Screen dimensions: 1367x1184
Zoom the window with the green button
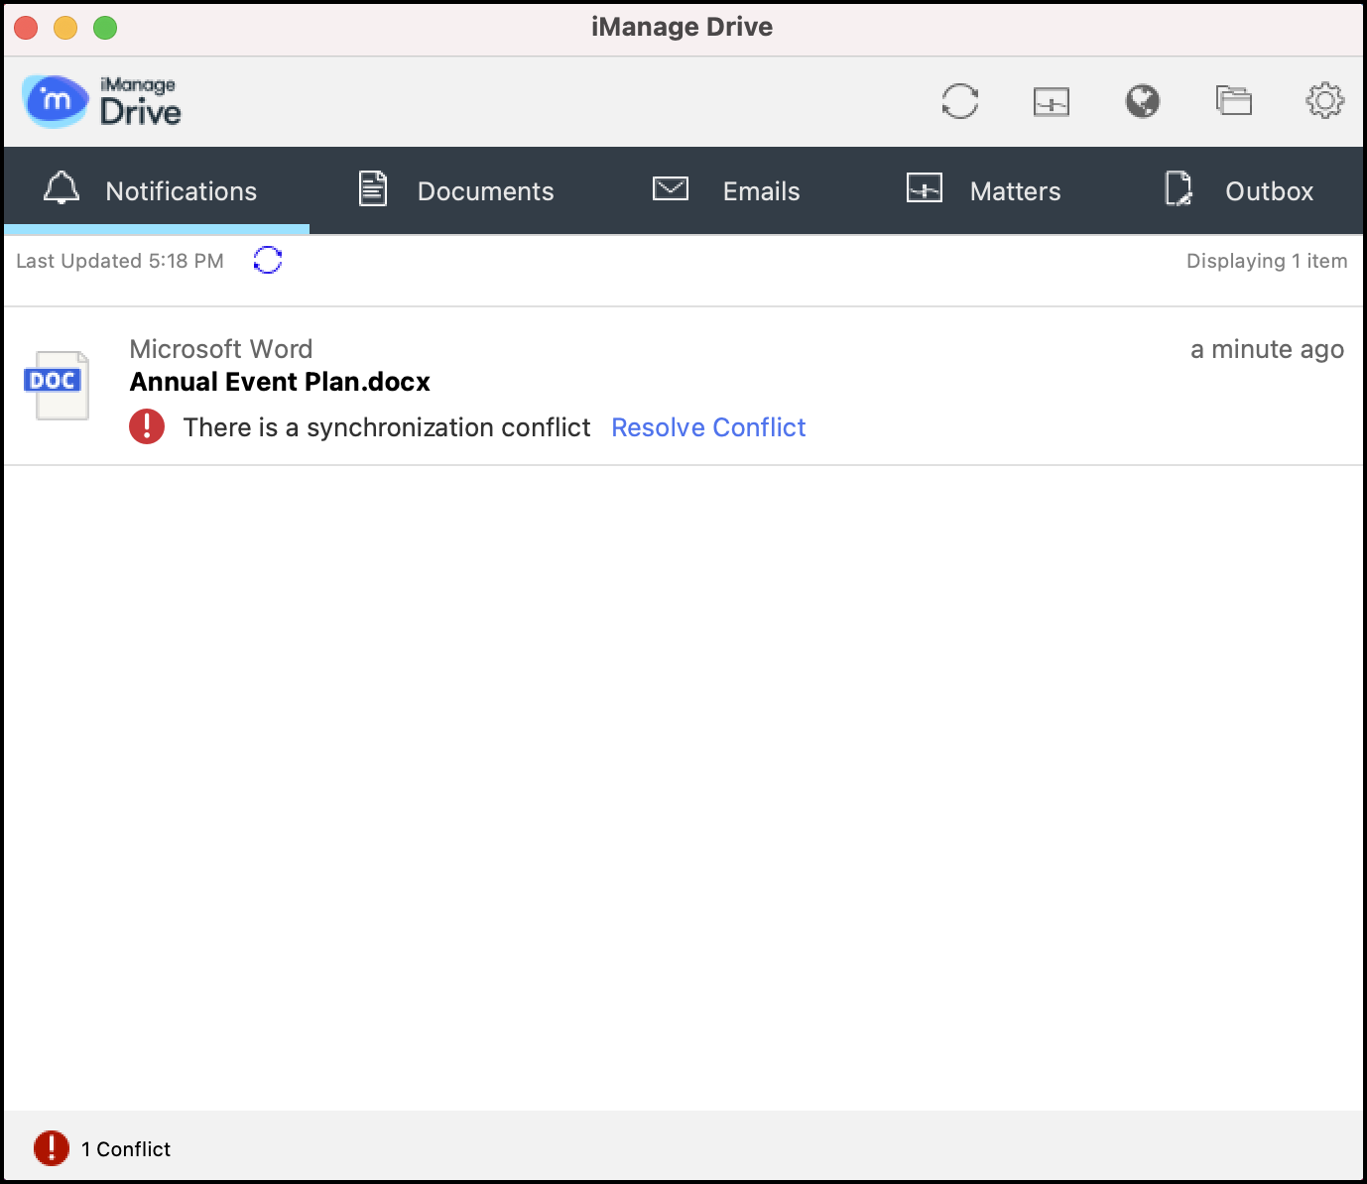click(105, 28)
